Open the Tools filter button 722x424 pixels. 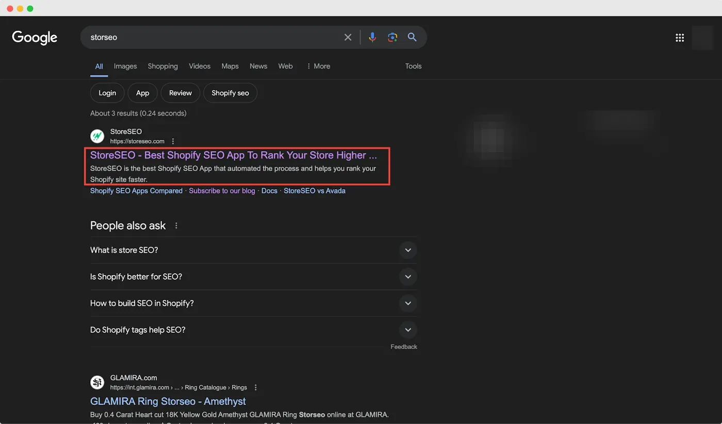pyautogui.click(x=413, y=66)
